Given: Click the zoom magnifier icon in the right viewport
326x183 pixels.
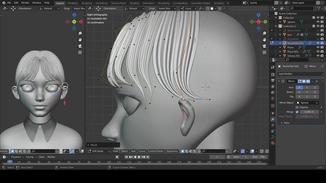Looking at the screenshot, I should pyautogui.click(x=264, y=33).
